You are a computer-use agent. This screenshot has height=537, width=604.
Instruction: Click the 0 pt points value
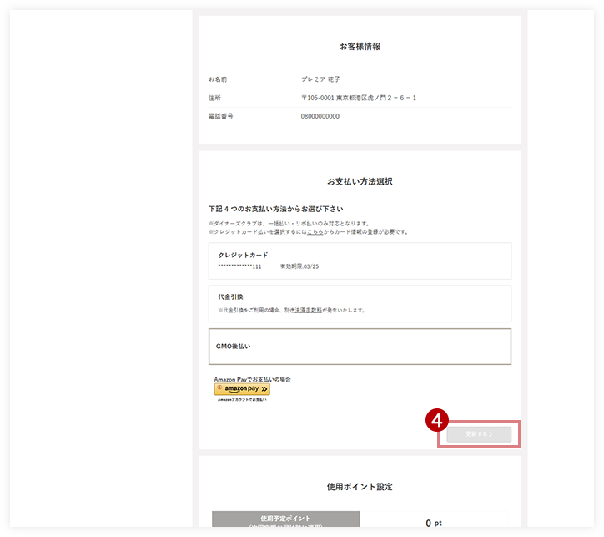click(x=434, y=523)
